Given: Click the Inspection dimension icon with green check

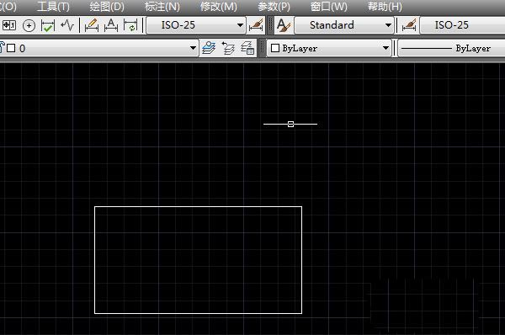Looking at the screenshot, I should coord(48,25).
